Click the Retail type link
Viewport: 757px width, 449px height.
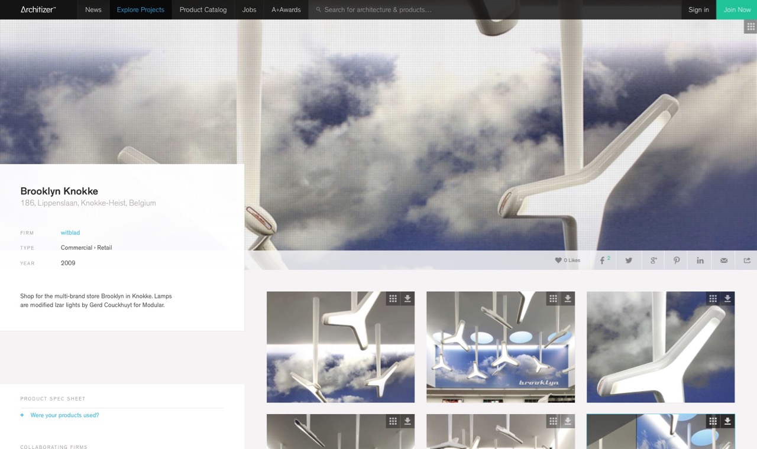pyautogui.click(x=105, y=248)
